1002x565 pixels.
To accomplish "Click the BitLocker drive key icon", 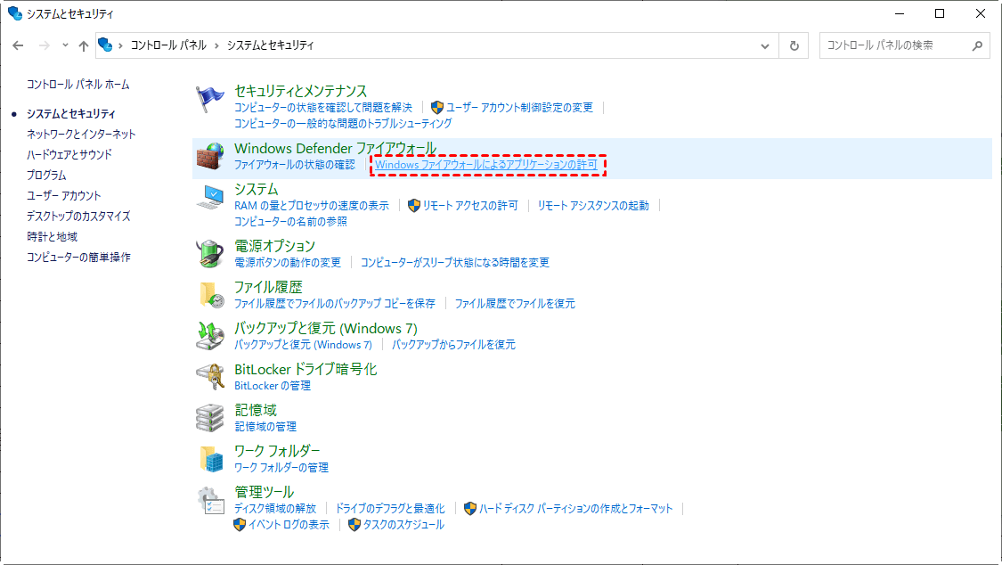I will [x=211, y=377].
